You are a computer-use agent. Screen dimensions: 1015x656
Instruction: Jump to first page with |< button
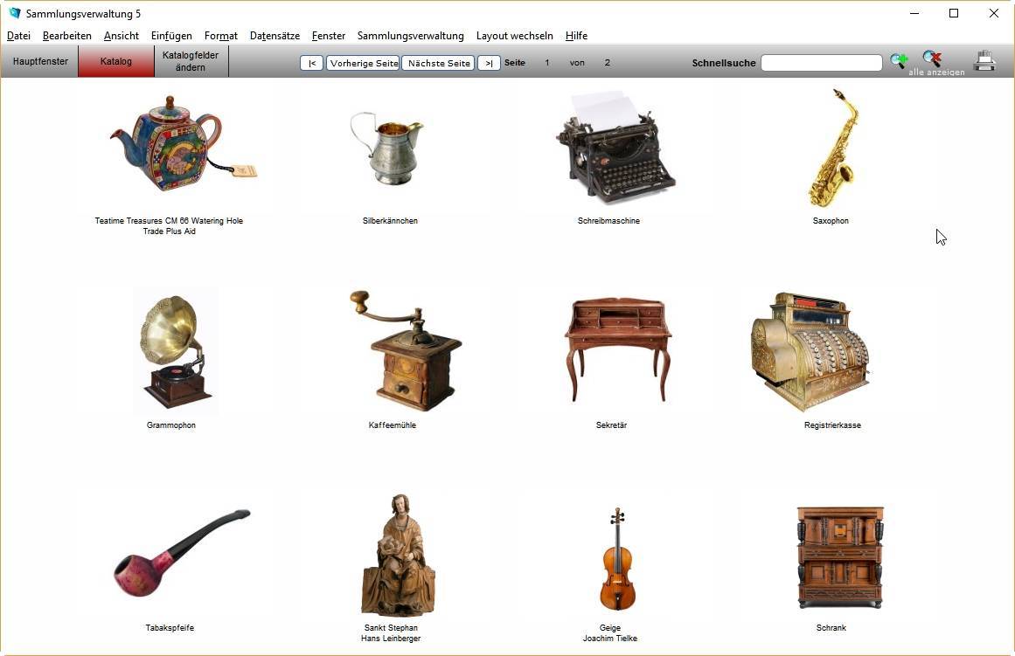(311, 63)
